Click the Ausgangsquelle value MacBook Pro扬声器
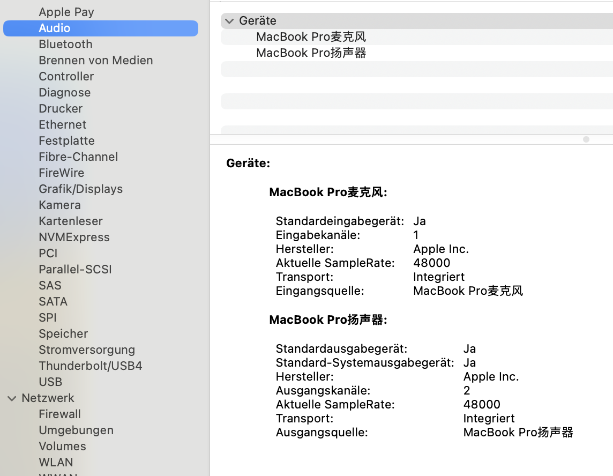Screen dimensions: 613x476 pos(518,432)
